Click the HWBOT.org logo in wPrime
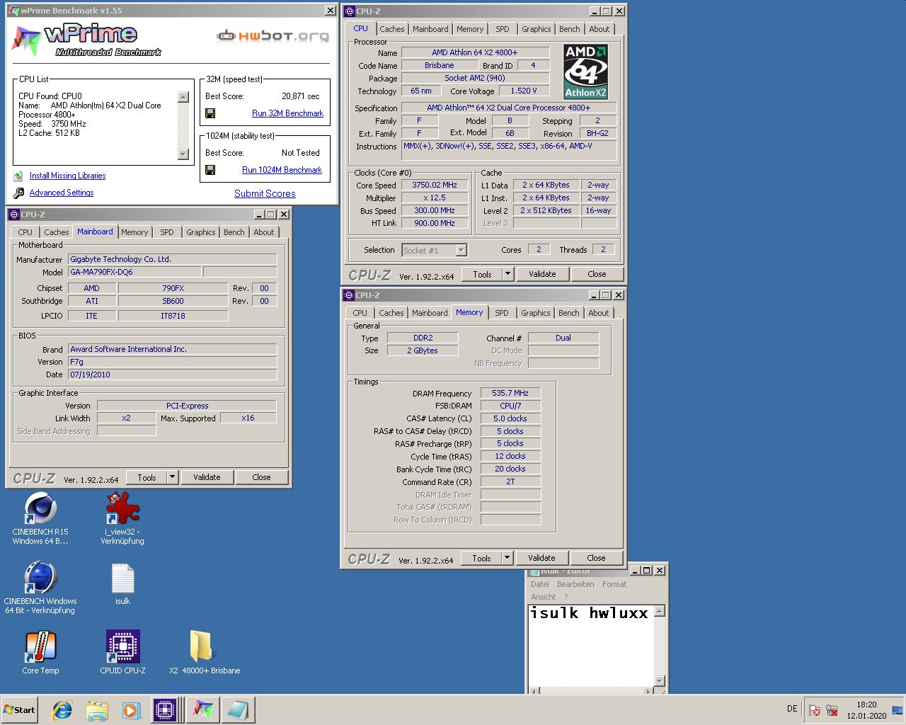 (x=273, y=35)
